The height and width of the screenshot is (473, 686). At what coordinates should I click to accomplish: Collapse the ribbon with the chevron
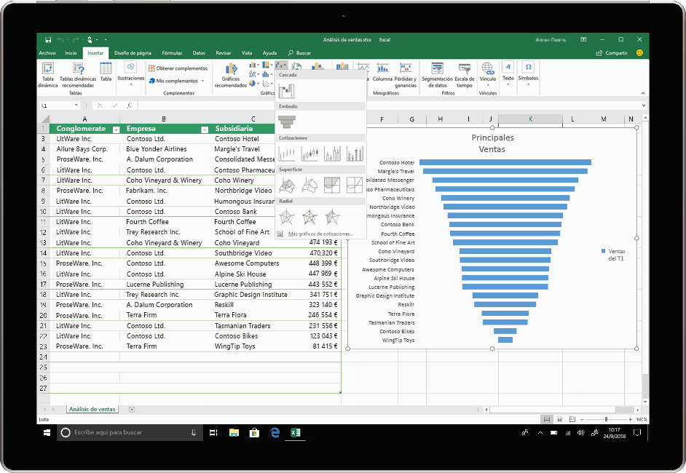(643, 93)
